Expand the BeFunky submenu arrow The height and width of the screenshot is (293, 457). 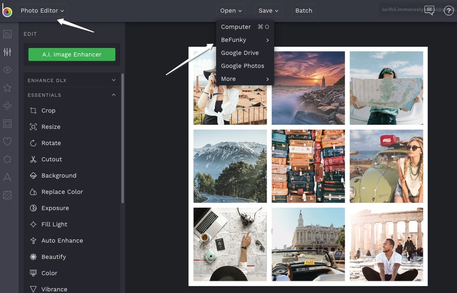(x=268, y=40)
